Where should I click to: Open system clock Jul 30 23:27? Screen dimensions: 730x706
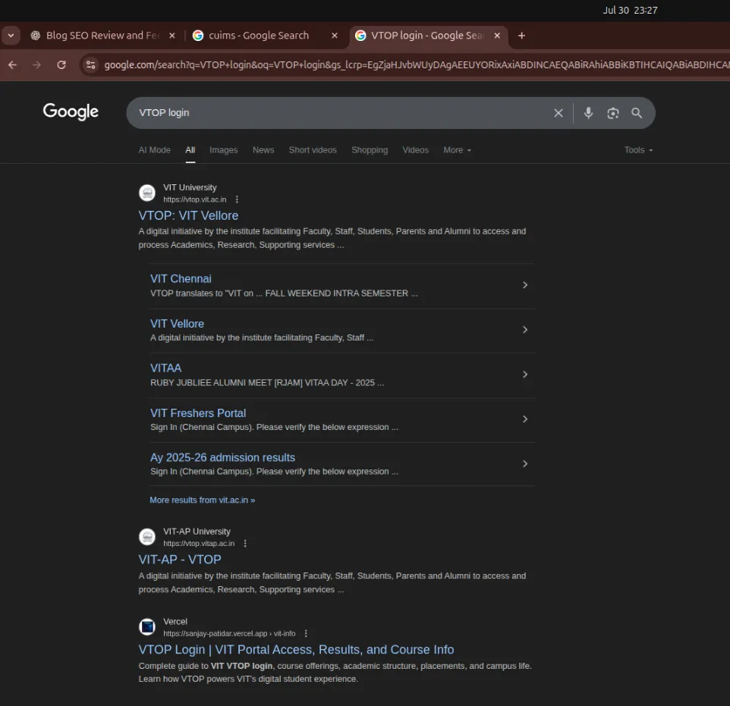(630, 11)
